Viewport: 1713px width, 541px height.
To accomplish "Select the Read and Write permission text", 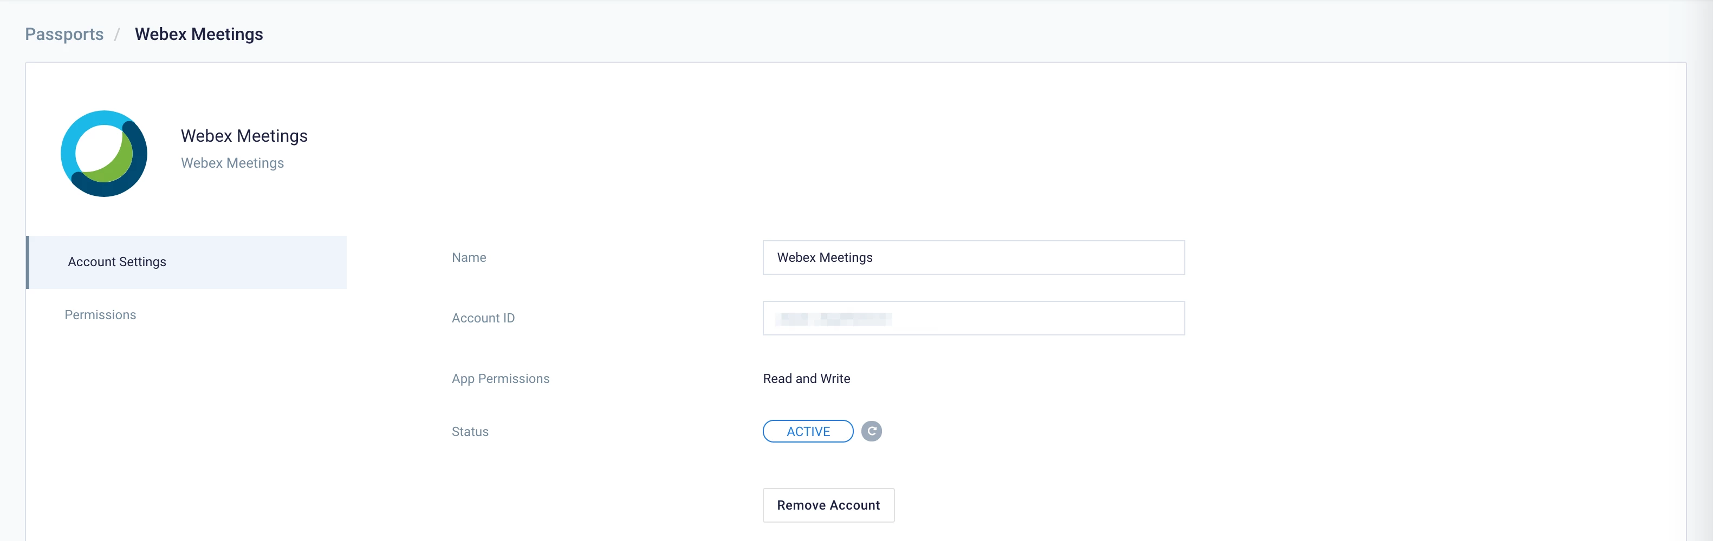I will [807, 378].
